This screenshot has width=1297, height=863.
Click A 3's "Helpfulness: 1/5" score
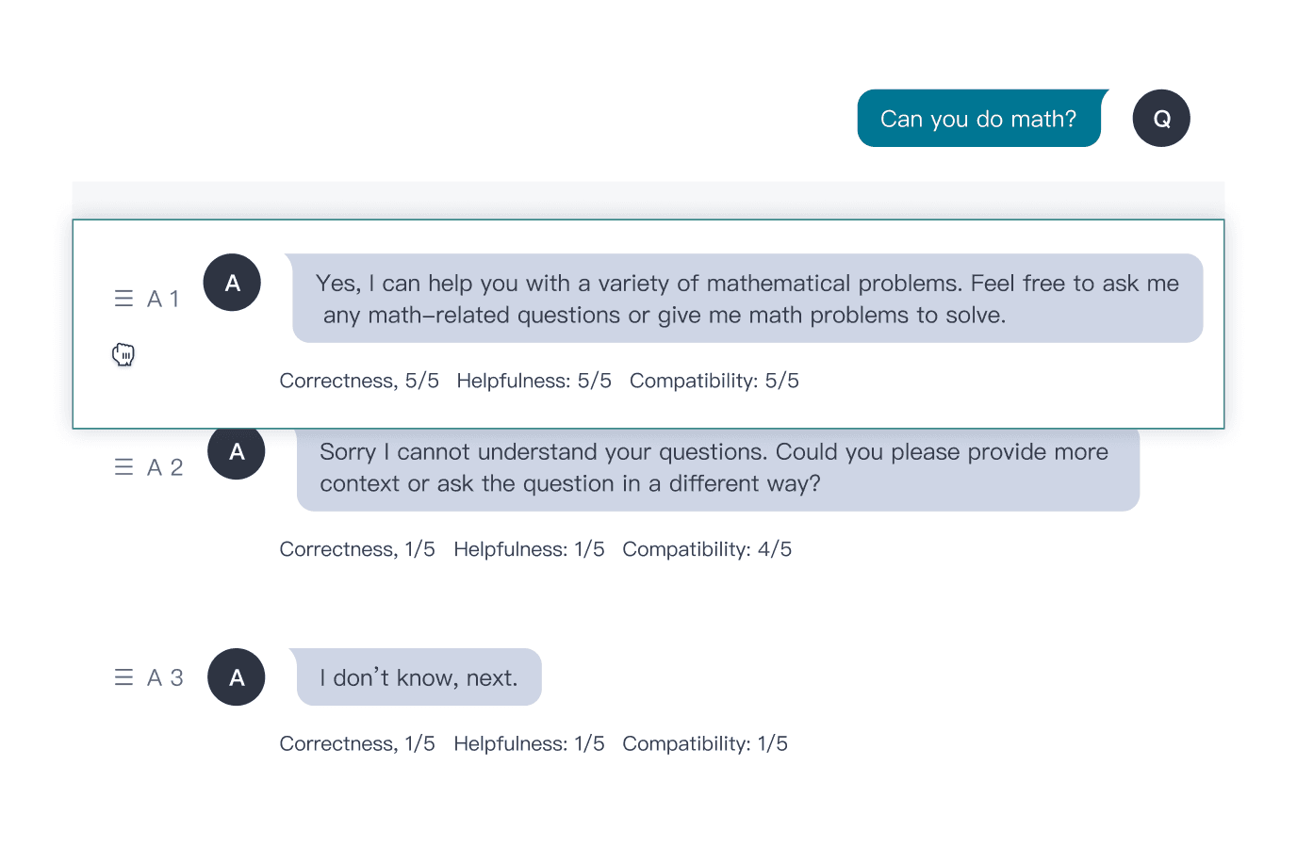click(x=529, y=743)
